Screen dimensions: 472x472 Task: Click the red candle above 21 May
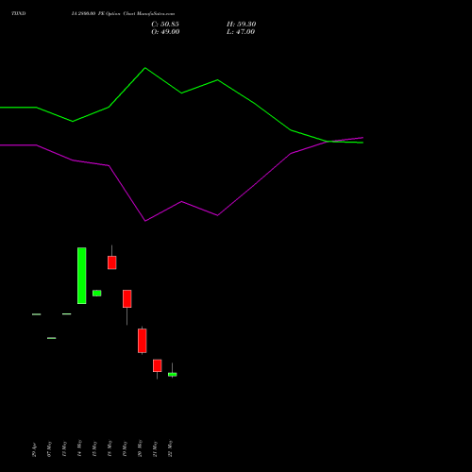[x=158, y=365]
